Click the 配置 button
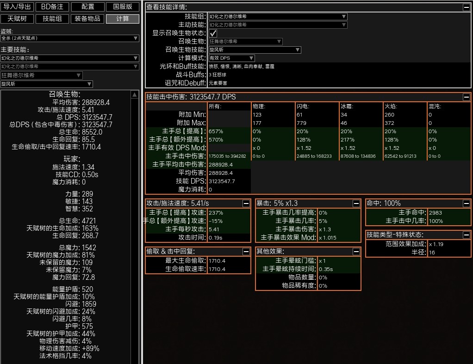 [87, 7]
